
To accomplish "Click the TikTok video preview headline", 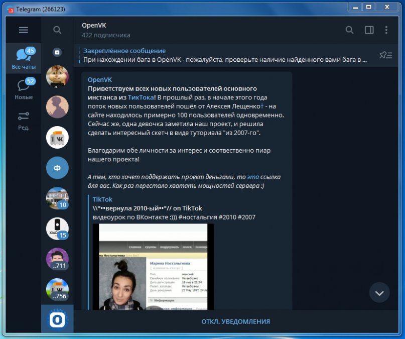I will click(x=147, y=208).
